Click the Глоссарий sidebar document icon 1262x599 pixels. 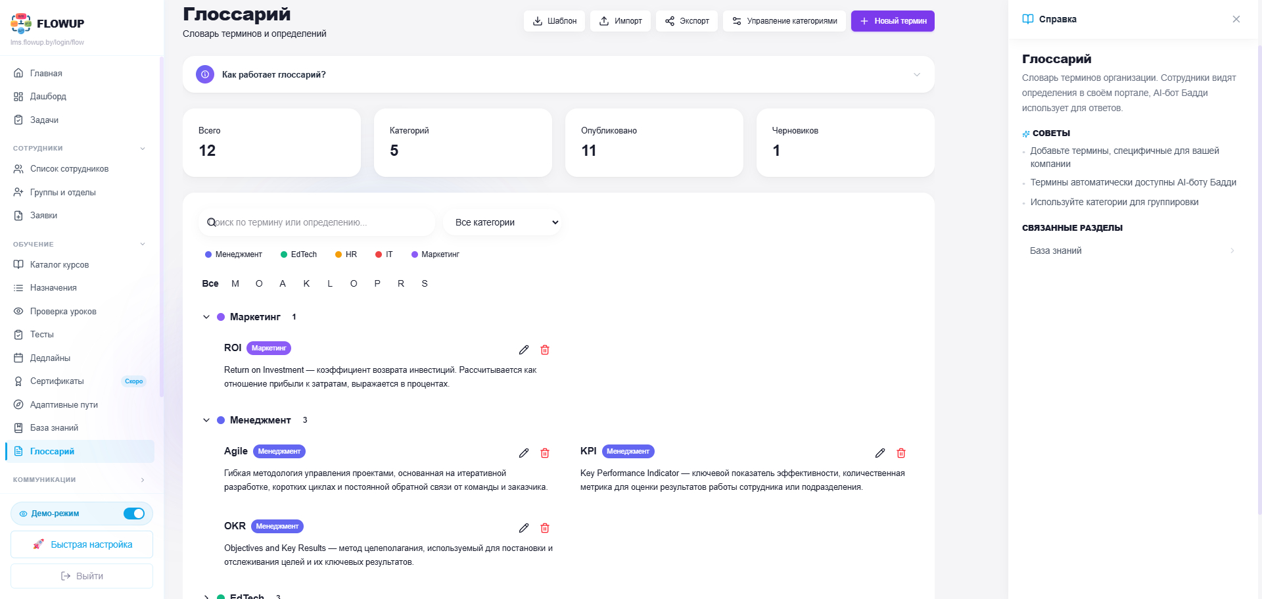[x=18, y=451]
